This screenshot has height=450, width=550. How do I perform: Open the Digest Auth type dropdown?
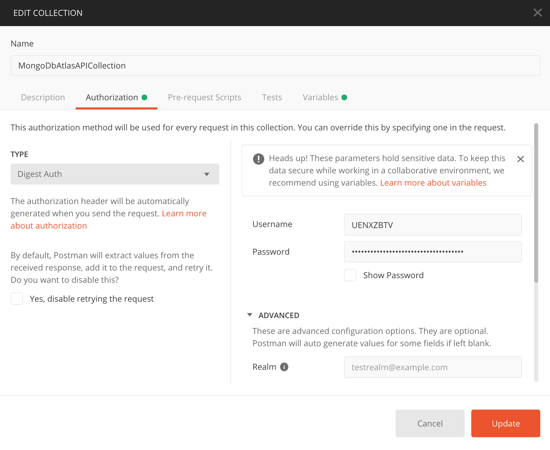[114, 174]
